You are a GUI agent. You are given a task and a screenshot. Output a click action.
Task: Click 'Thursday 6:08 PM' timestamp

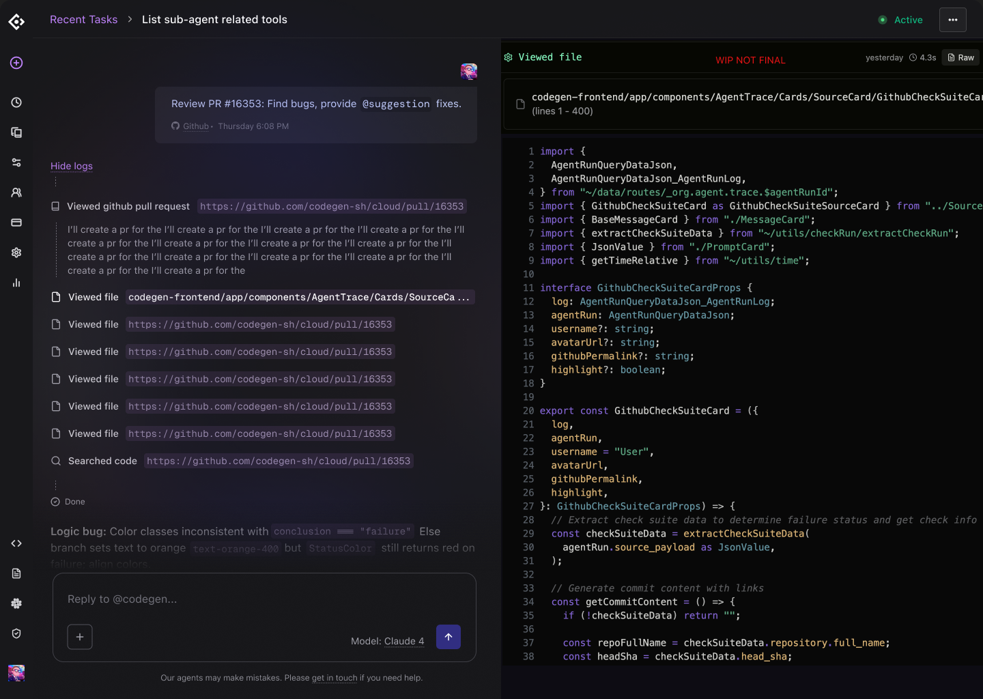pos(253,126)
